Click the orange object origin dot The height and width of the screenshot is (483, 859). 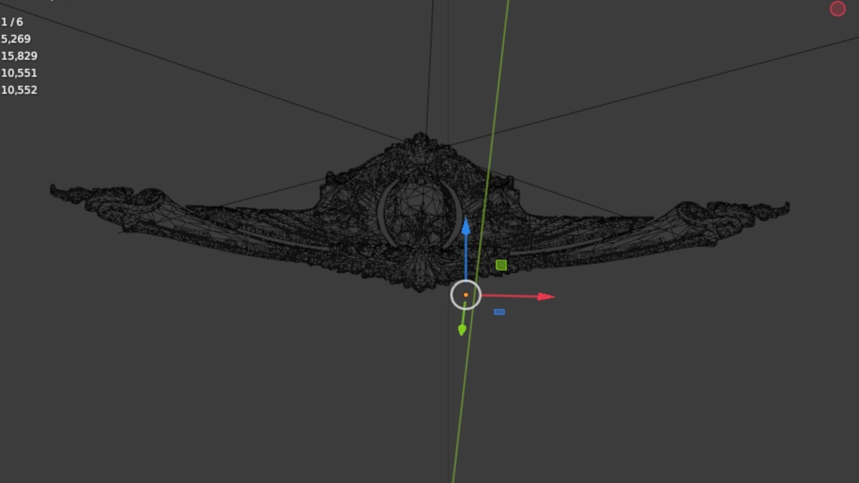click(x=466, y=295)
